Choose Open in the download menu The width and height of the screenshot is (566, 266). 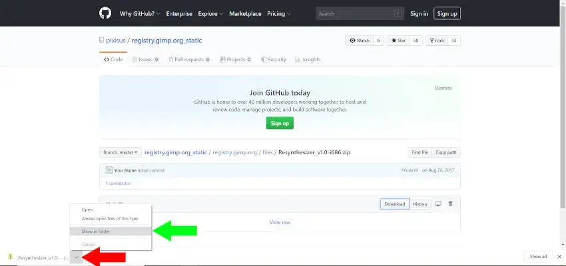(111, 209)
